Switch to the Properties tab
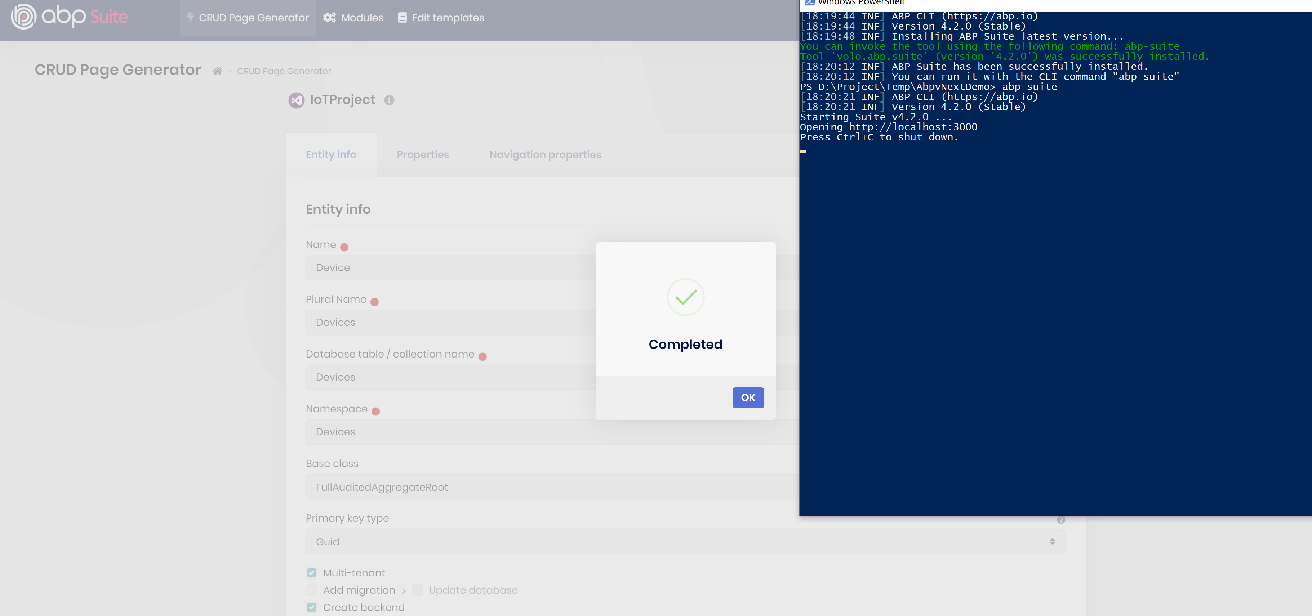The image size is (1312, 616). click(423, 155)
